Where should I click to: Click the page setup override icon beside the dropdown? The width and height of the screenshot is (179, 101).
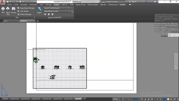[72, 11]
